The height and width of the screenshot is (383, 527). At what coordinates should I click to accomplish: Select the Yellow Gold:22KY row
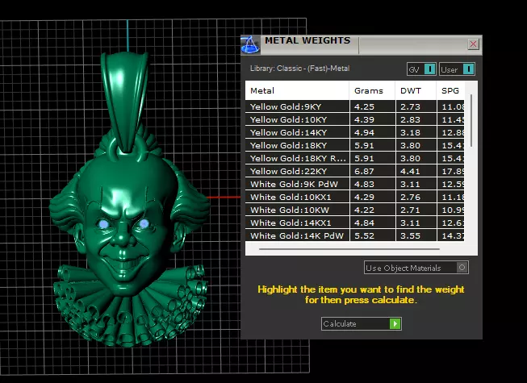(x=355, y=171)
